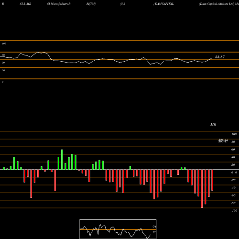239x239 pixels.
Task: Click the -100 label on MR axis
Action: pyautogui.click(x=234, y=211)
